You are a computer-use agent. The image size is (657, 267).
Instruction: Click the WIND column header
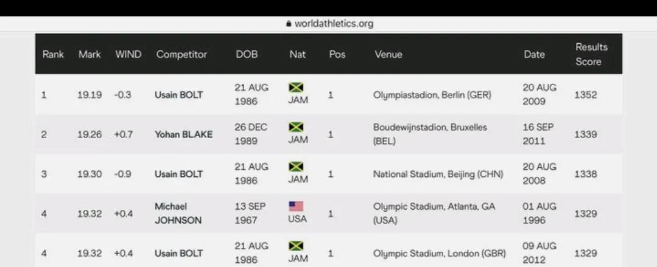128,54
